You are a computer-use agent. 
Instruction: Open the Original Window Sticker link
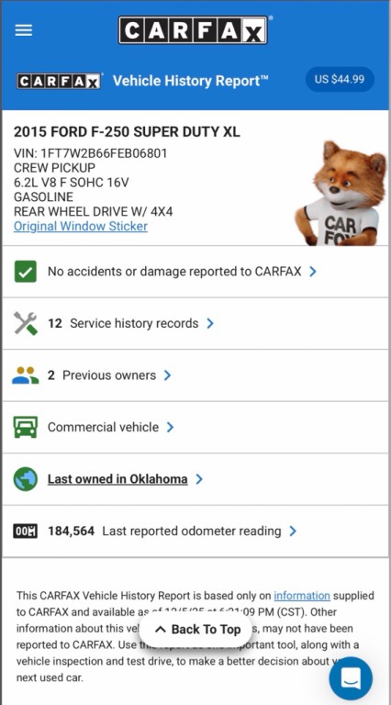tap(81, 226)
